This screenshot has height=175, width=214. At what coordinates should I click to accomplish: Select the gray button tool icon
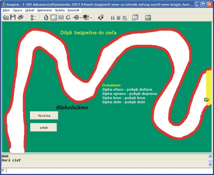point(61,17)
